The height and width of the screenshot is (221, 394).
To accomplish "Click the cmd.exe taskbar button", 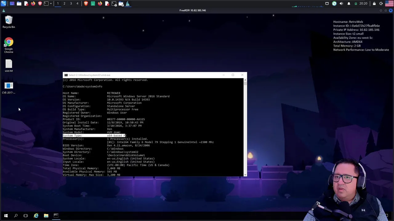I will (x=56, y=216).
